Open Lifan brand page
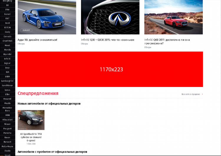The width and height of the screenshot is (221, 156). (x=7, y=94)
